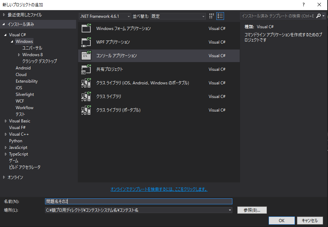Select iOS category in the tree
Screen dimensions: 328x227
(19, 88)
